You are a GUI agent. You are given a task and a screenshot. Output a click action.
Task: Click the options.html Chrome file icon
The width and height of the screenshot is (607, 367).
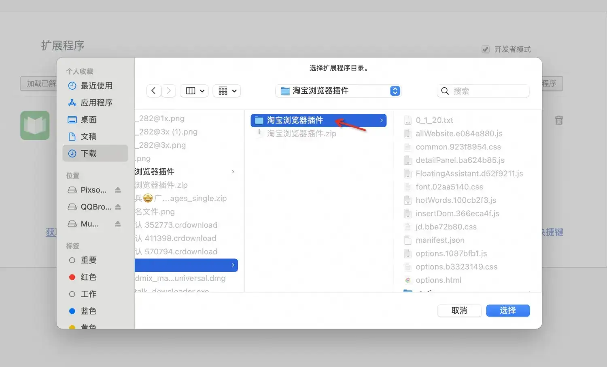(x=408, y=280)
